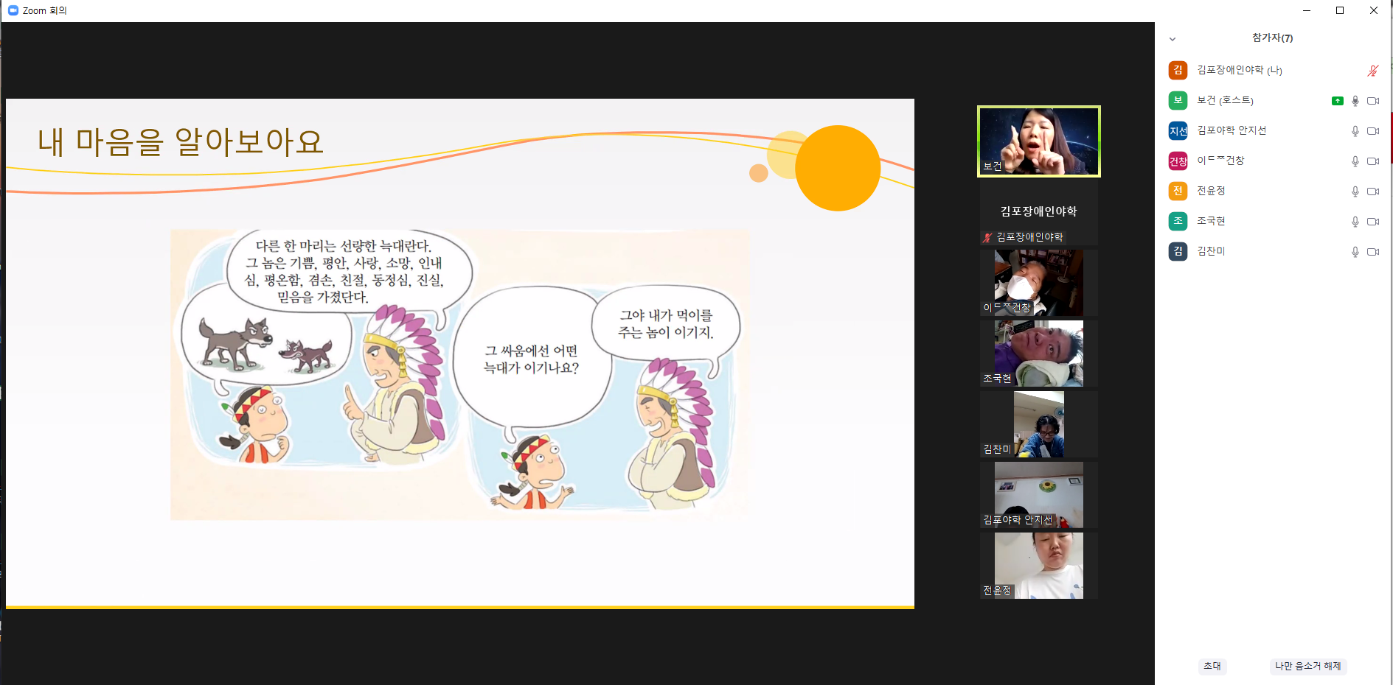1393x685 pixels.
Task: Collapse the 참가자(7) panel with the chevron
Action: (x=1173, y=39)
